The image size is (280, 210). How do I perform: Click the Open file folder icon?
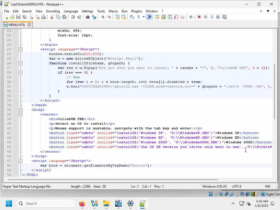click(12, 17)
